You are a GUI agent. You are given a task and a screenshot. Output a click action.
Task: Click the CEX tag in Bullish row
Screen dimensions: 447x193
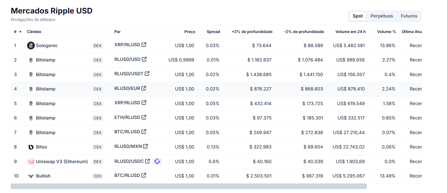[x=98, y=176]
